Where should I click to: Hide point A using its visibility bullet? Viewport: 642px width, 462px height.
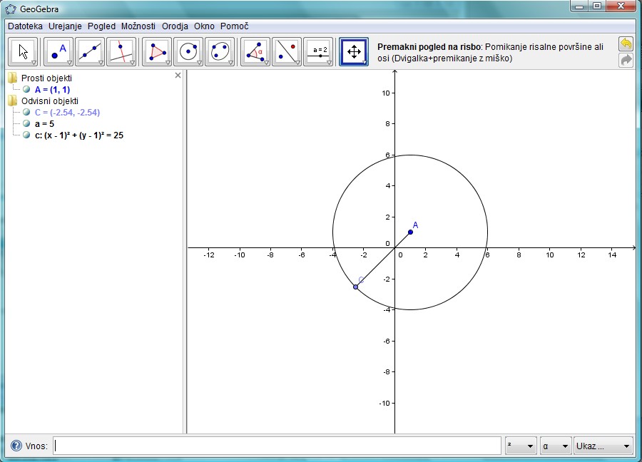[26, 90]
